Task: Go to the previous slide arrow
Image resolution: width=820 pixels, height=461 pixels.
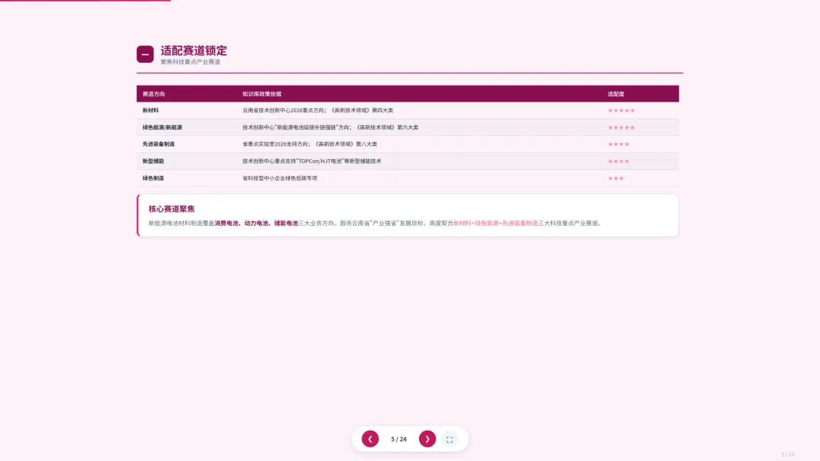Action: coord(371,439)
